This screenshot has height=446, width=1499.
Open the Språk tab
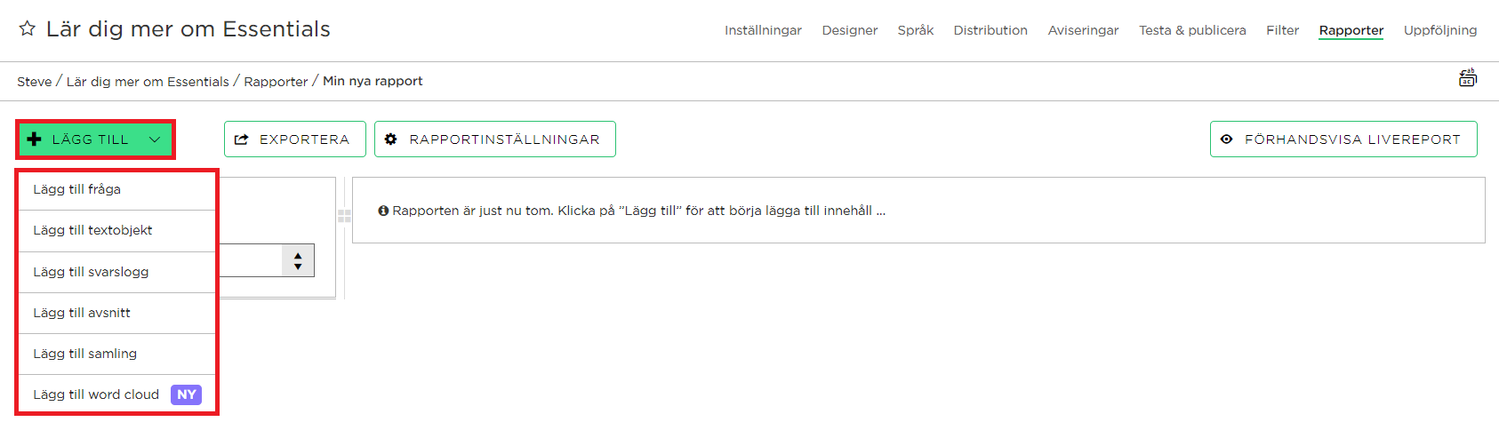916,30
